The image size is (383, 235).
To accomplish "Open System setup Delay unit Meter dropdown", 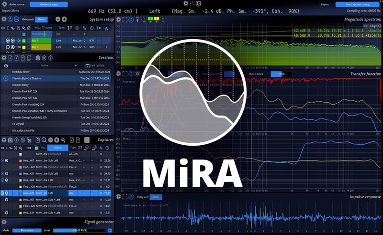I will point(41,19).
